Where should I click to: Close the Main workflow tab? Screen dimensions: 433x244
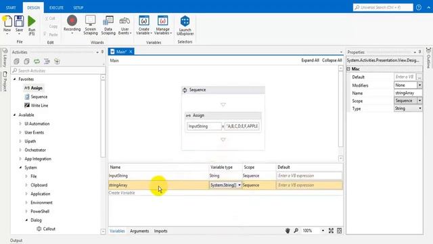click(x=131, y=52)
